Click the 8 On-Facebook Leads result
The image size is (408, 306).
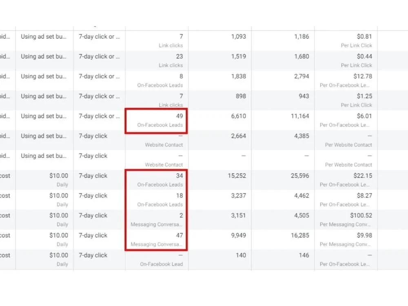[181, 77]
